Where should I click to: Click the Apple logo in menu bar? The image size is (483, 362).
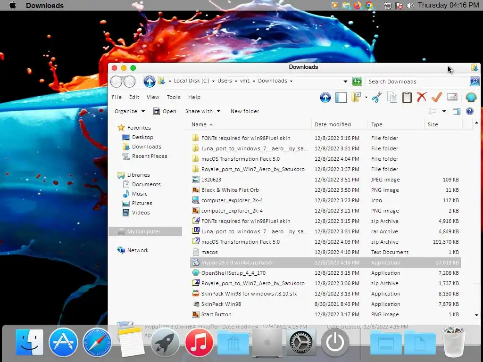[13, 5]
